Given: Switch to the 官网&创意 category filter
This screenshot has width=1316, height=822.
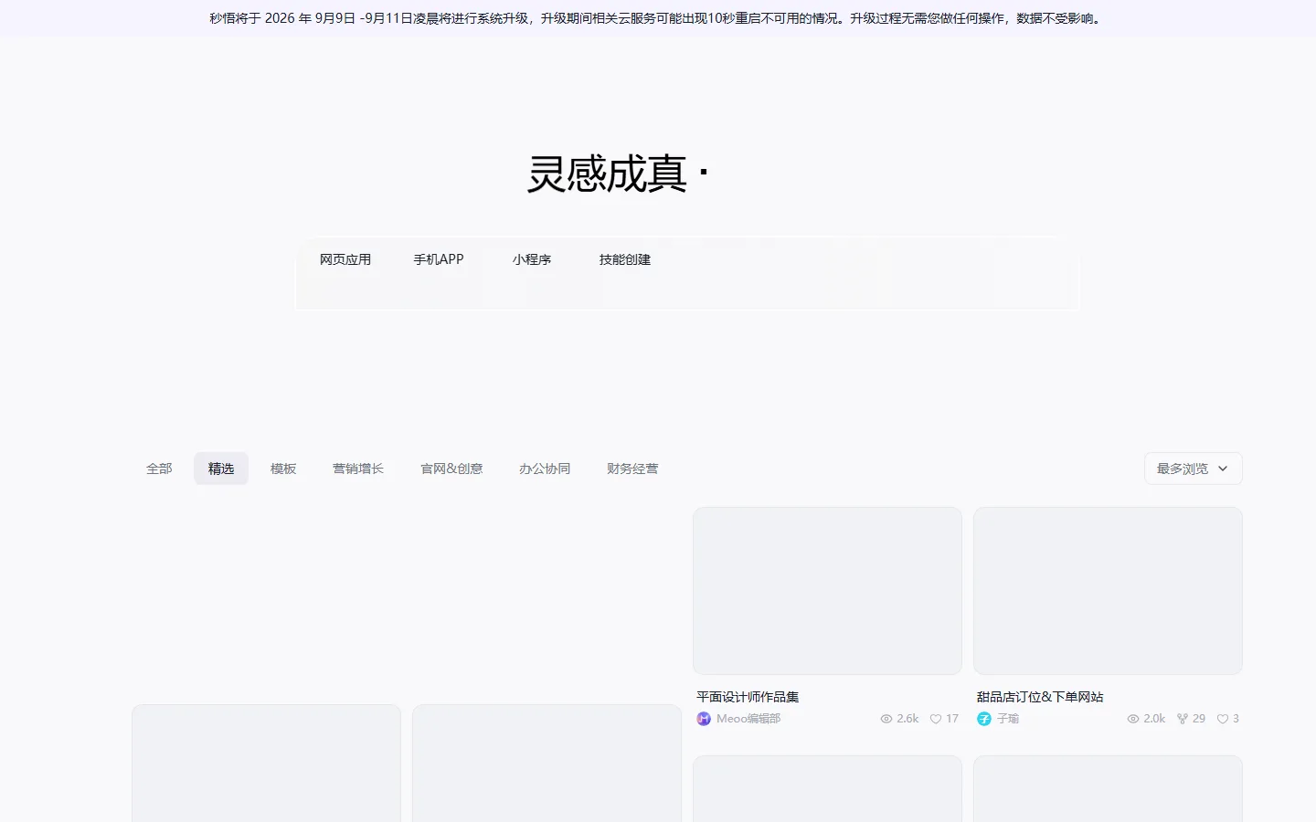Looking at the screenshot, I should click(x=451, y=469).
